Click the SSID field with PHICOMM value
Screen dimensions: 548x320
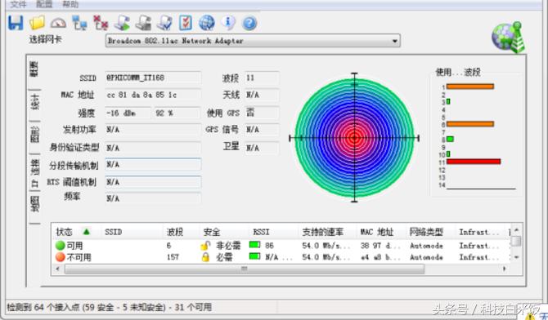(x=153, y=78)
